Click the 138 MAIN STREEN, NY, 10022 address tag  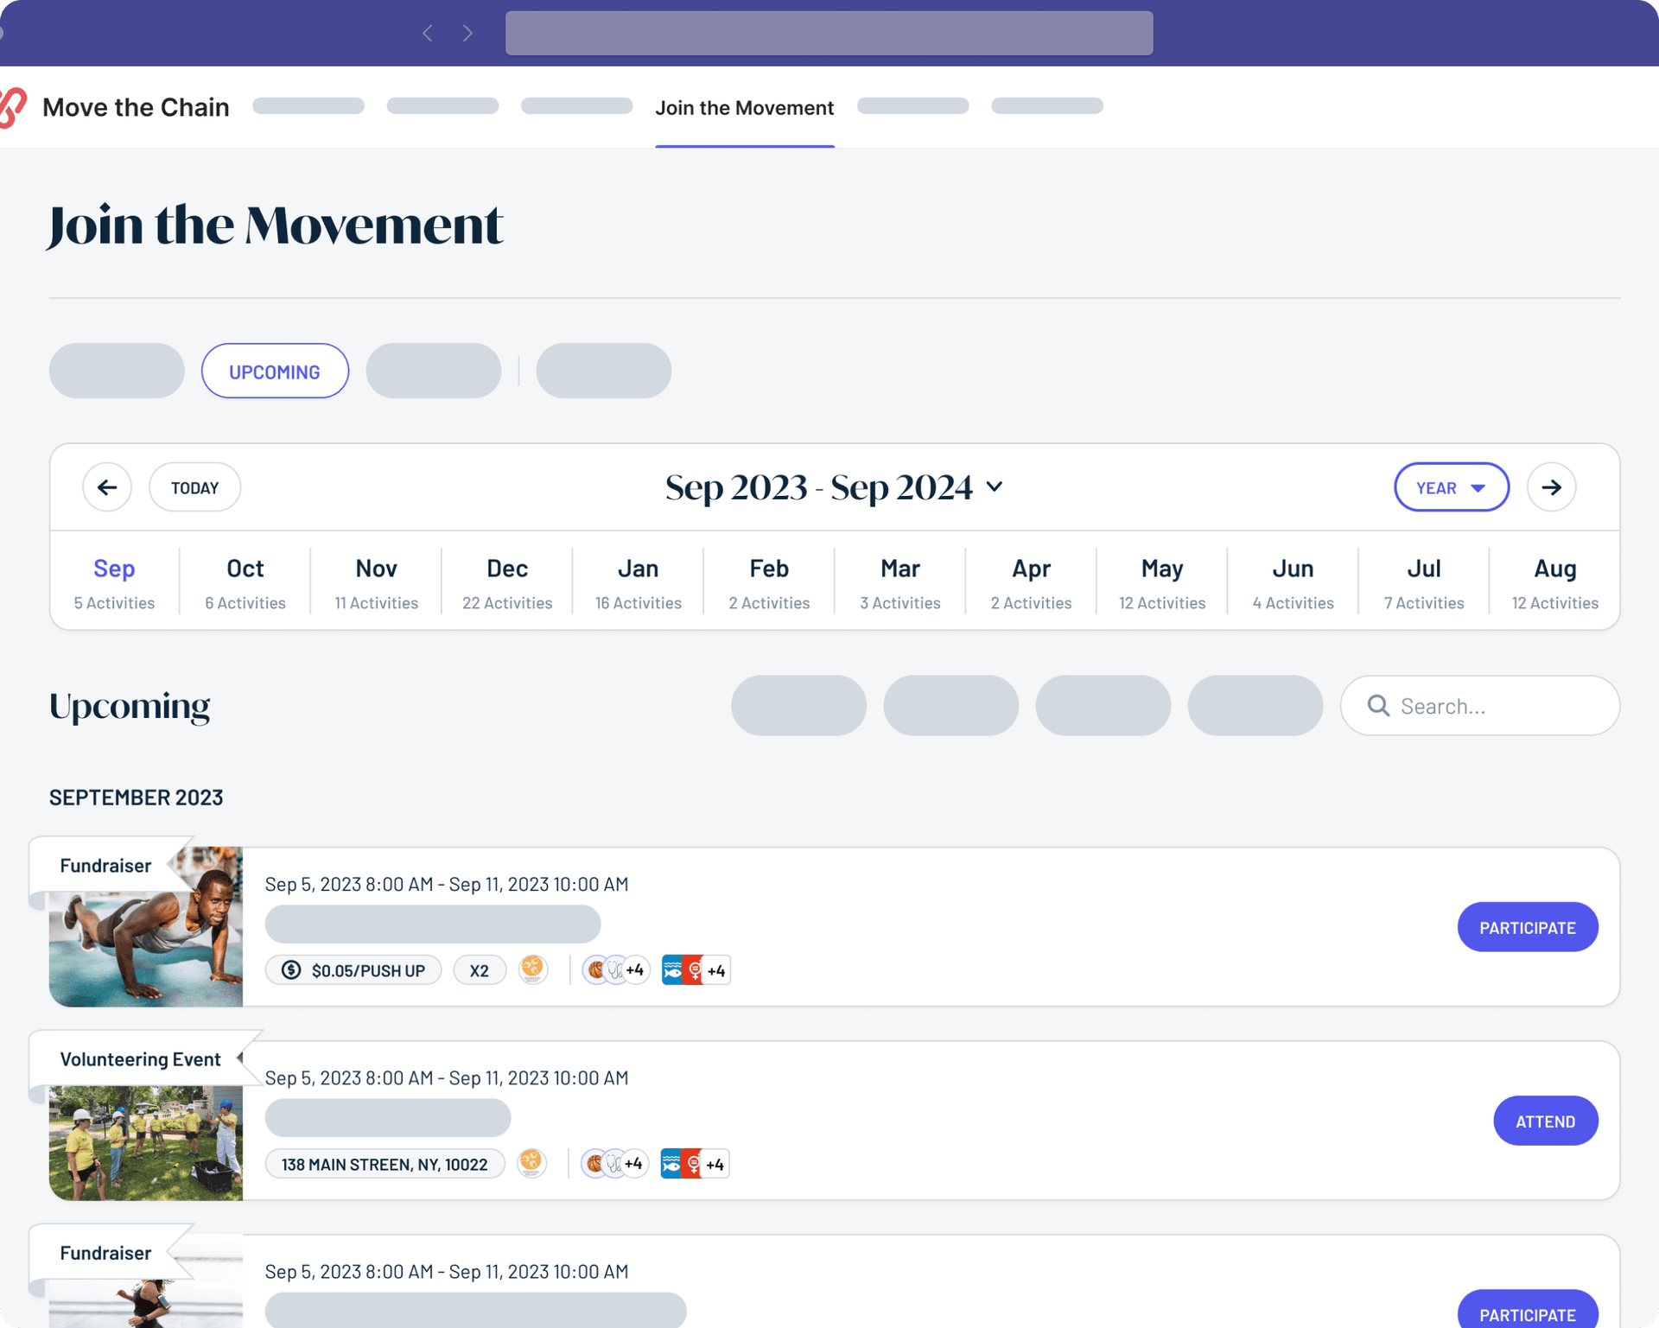[x=385, y=1164]
